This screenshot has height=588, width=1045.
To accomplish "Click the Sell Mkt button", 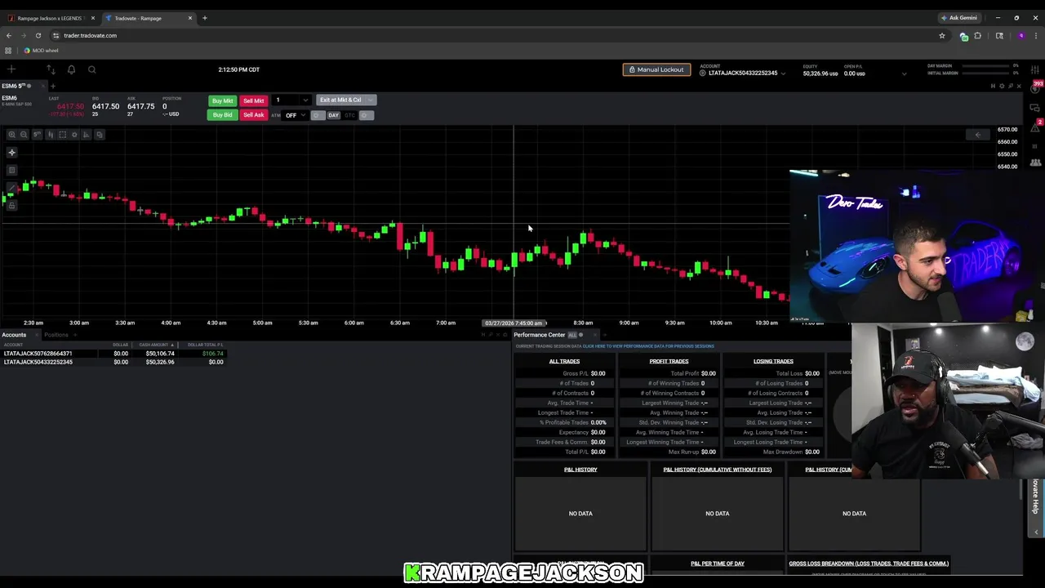I will [x=253, y=100].
